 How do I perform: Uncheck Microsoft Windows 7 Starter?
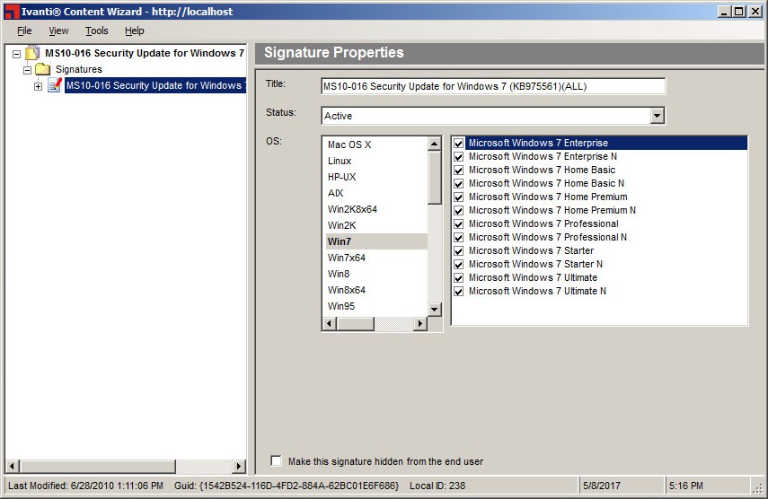(458, 251)
